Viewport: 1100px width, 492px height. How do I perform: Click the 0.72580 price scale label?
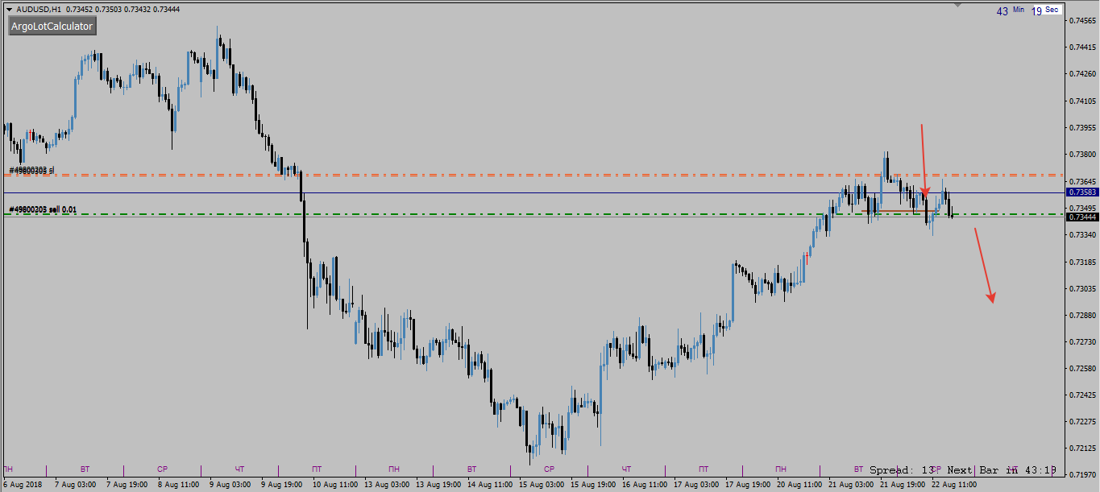[x=1081, y=368]
